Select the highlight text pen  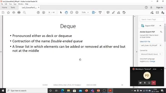click(113, 12)
